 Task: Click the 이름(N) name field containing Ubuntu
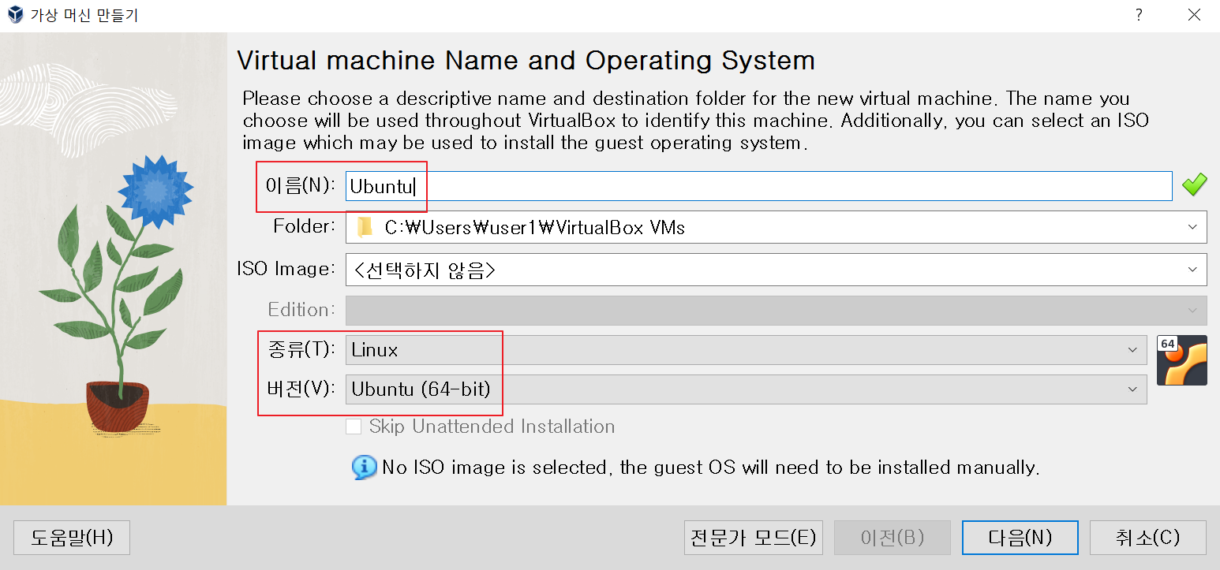coord(758,186)
